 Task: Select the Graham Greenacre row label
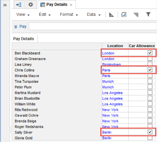click(30, 59)
